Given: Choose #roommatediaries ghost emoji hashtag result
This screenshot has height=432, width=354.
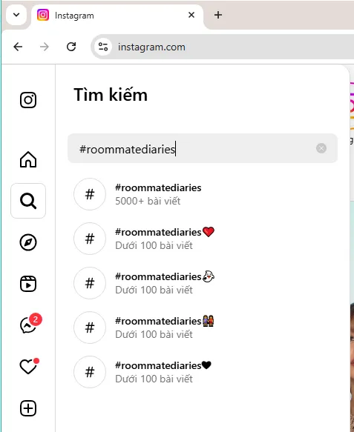Looking at the screenshot, I should coord(203,283).
